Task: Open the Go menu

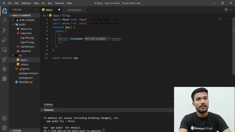Action: 43,3
